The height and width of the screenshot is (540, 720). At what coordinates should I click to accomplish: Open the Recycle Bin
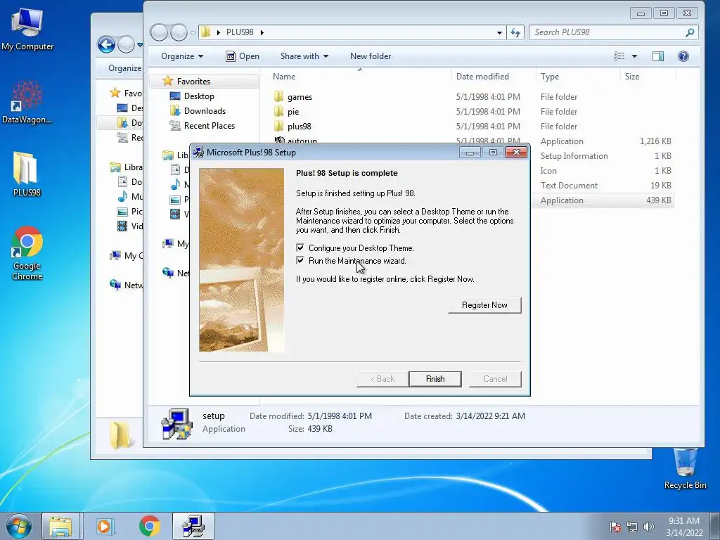pos(685,468)
